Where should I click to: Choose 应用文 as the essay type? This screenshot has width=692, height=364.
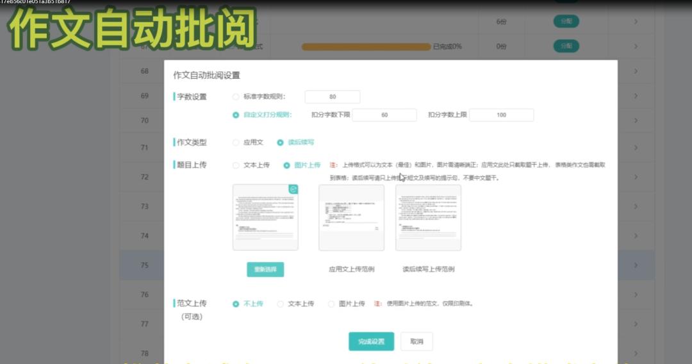236,142
